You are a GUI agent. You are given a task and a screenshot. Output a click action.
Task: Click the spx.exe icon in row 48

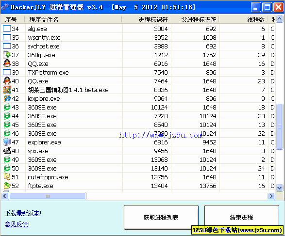point(7,151)
